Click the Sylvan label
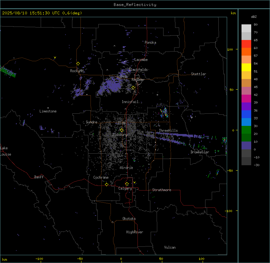 coord(122,77)
